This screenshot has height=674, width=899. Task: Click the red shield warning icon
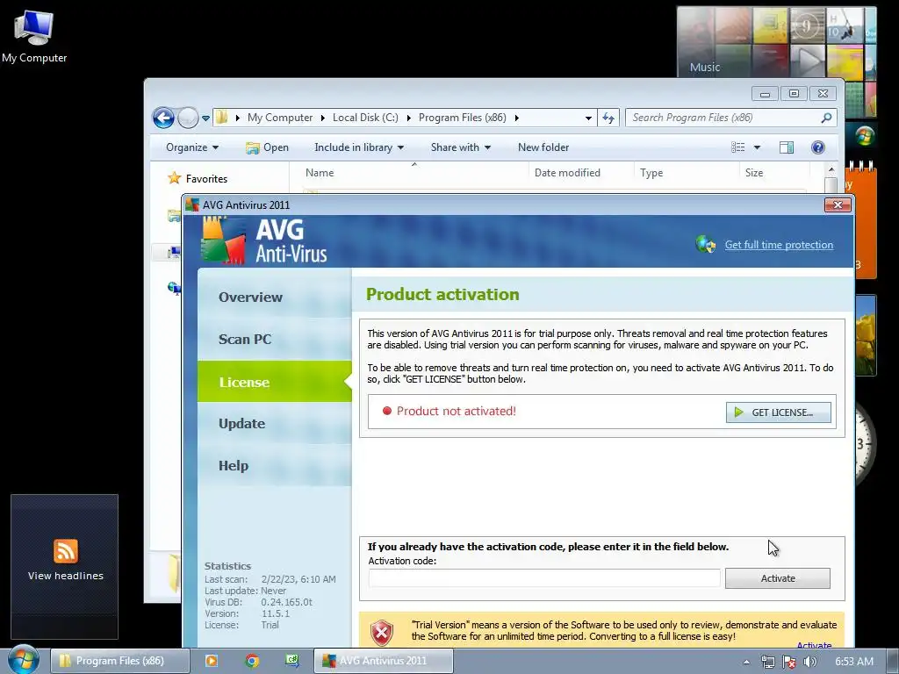click(x=382, y=633)
